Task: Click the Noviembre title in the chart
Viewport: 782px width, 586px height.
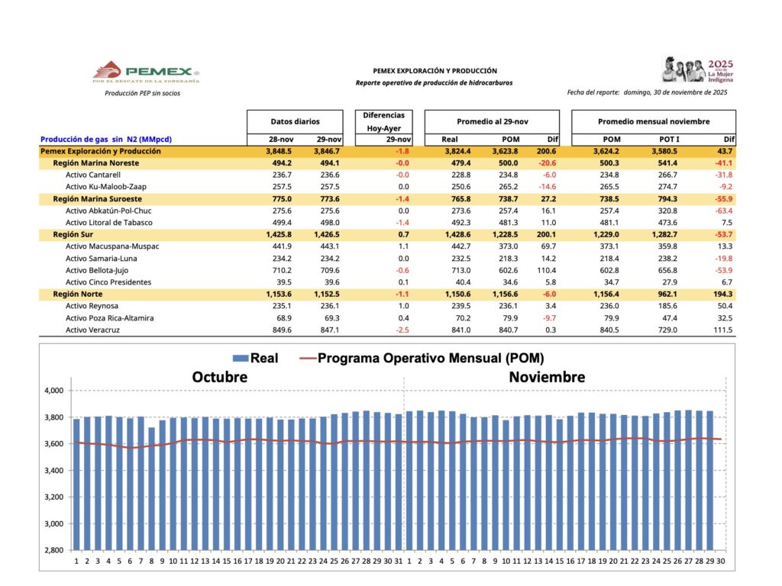Action: click(547, 378)
